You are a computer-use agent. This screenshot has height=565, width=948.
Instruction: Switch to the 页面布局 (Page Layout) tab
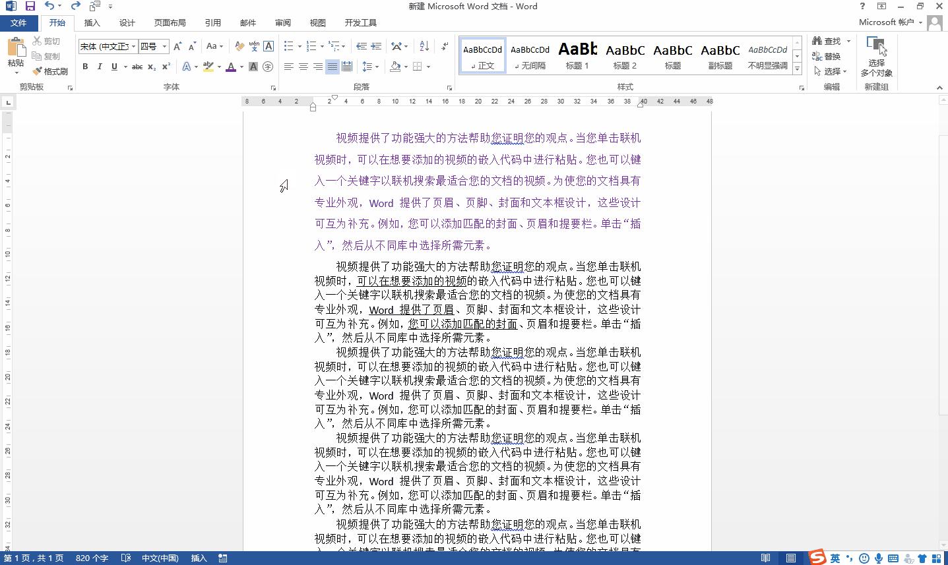click(x=170, y=22)
